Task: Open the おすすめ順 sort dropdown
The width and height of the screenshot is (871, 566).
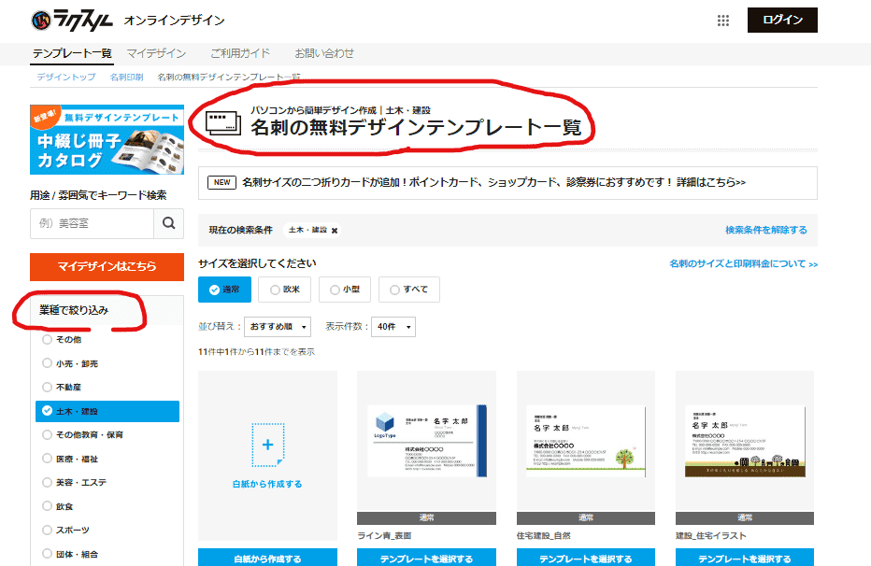Action: point(278,327)
